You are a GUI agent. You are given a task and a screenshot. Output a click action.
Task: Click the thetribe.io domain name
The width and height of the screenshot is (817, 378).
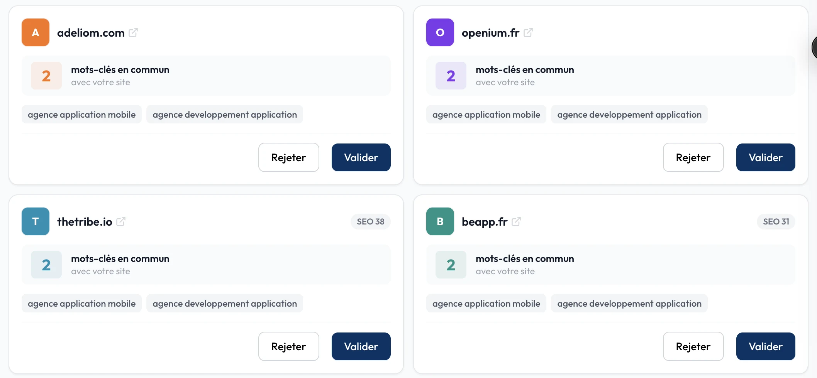click(x=85, y=222)
